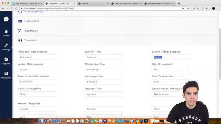Click the browser home icon
This screenshot has height=124, width=221.
[16, 8]
